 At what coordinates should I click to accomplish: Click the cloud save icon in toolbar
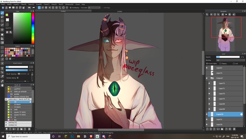point(3,8)
